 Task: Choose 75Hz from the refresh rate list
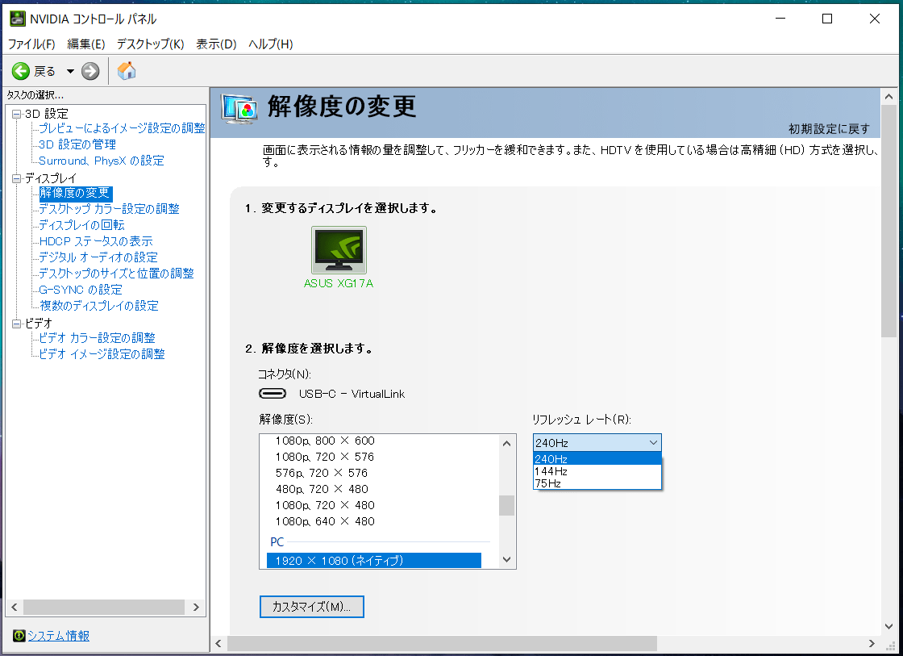(x=597, y=483)
